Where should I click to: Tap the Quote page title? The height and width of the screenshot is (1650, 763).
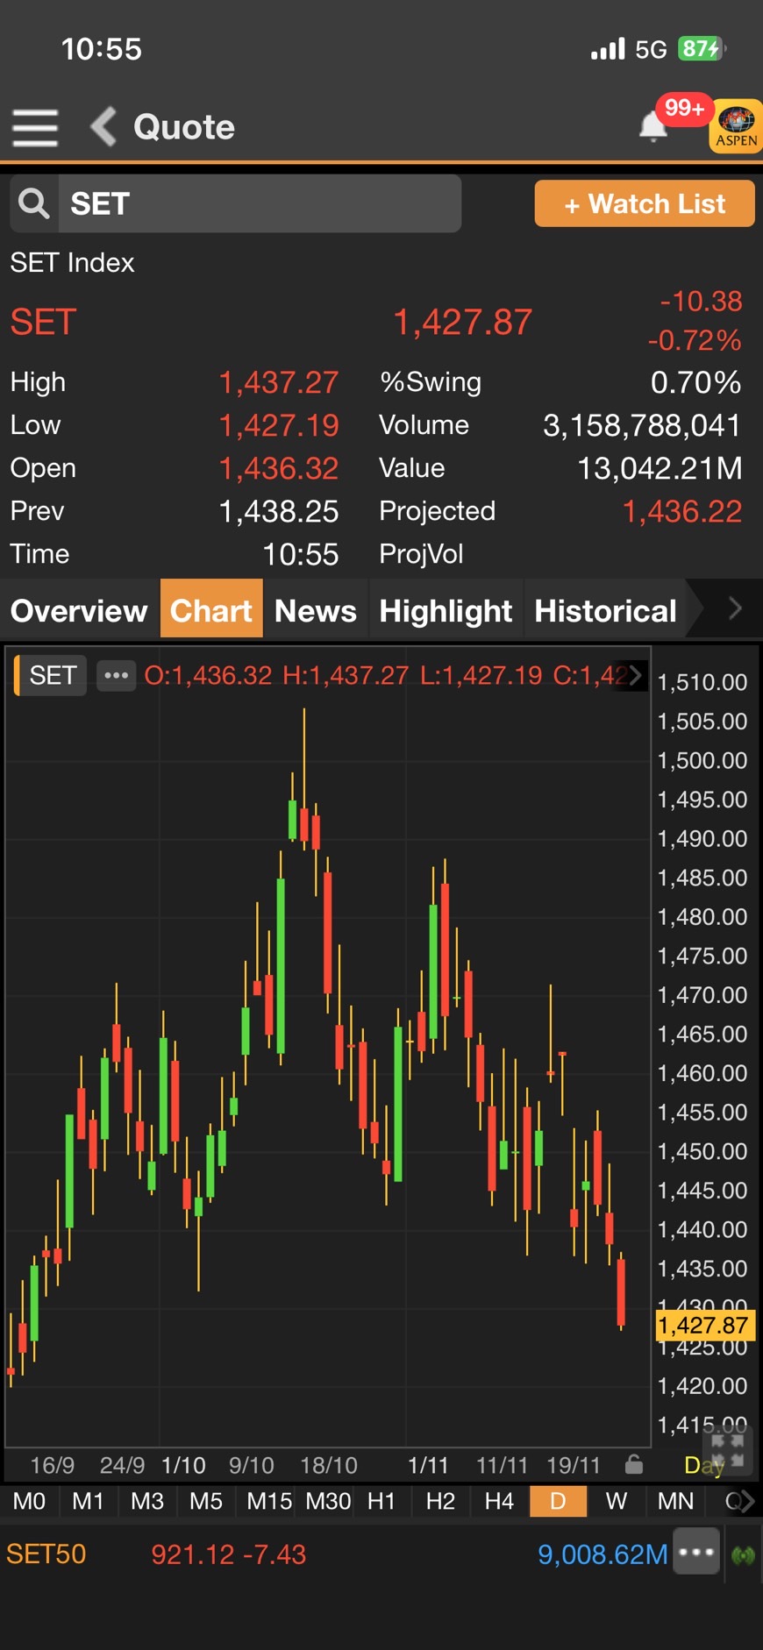184,127
